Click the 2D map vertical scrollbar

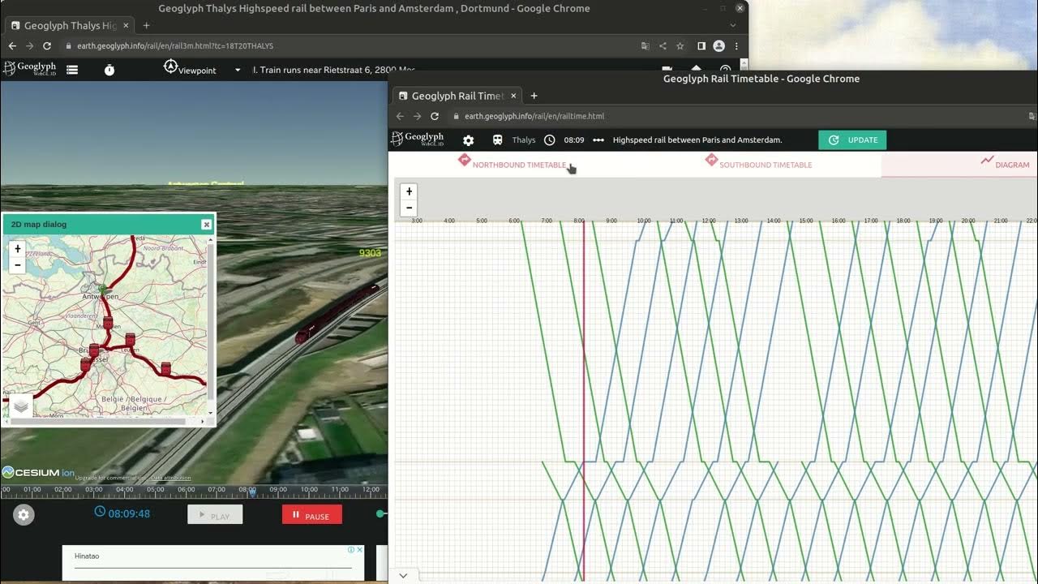(x=212, y=324)
